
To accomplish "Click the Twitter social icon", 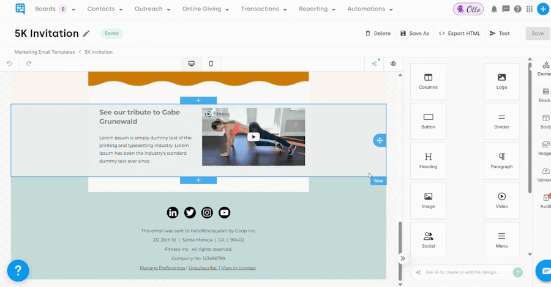I will click(190, 212).
